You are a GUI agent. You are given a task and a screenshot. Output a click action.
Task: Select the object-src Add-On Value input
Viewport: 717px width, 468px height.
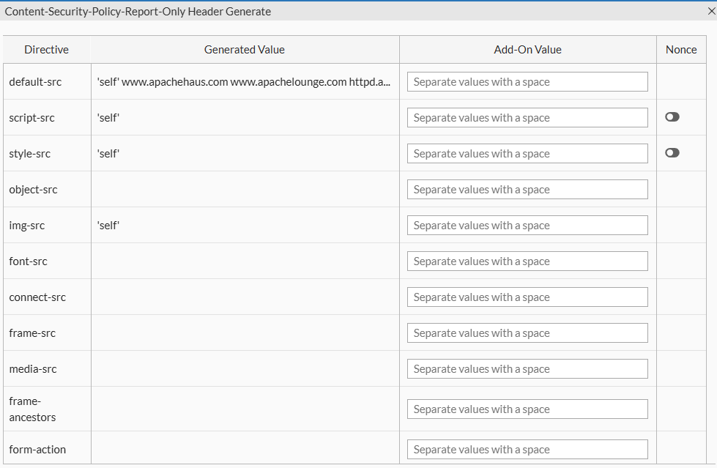pyautogui.click(x=527, y=190)
